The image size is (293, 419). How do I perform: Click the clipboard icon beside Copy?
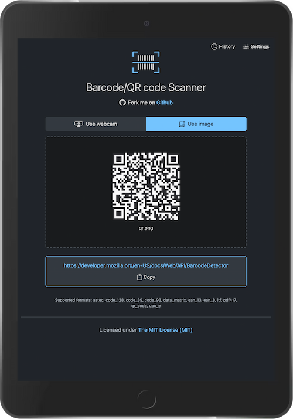[139, 277]
